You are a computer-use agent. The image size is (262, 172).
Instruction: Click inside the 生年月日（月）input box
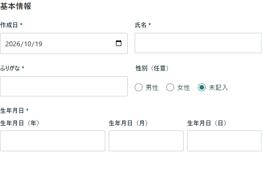tap(146, 141)
